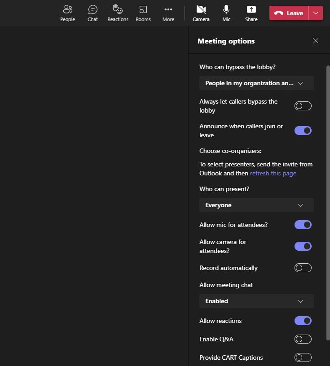
Task: Start screen Share
Action: 251,13
